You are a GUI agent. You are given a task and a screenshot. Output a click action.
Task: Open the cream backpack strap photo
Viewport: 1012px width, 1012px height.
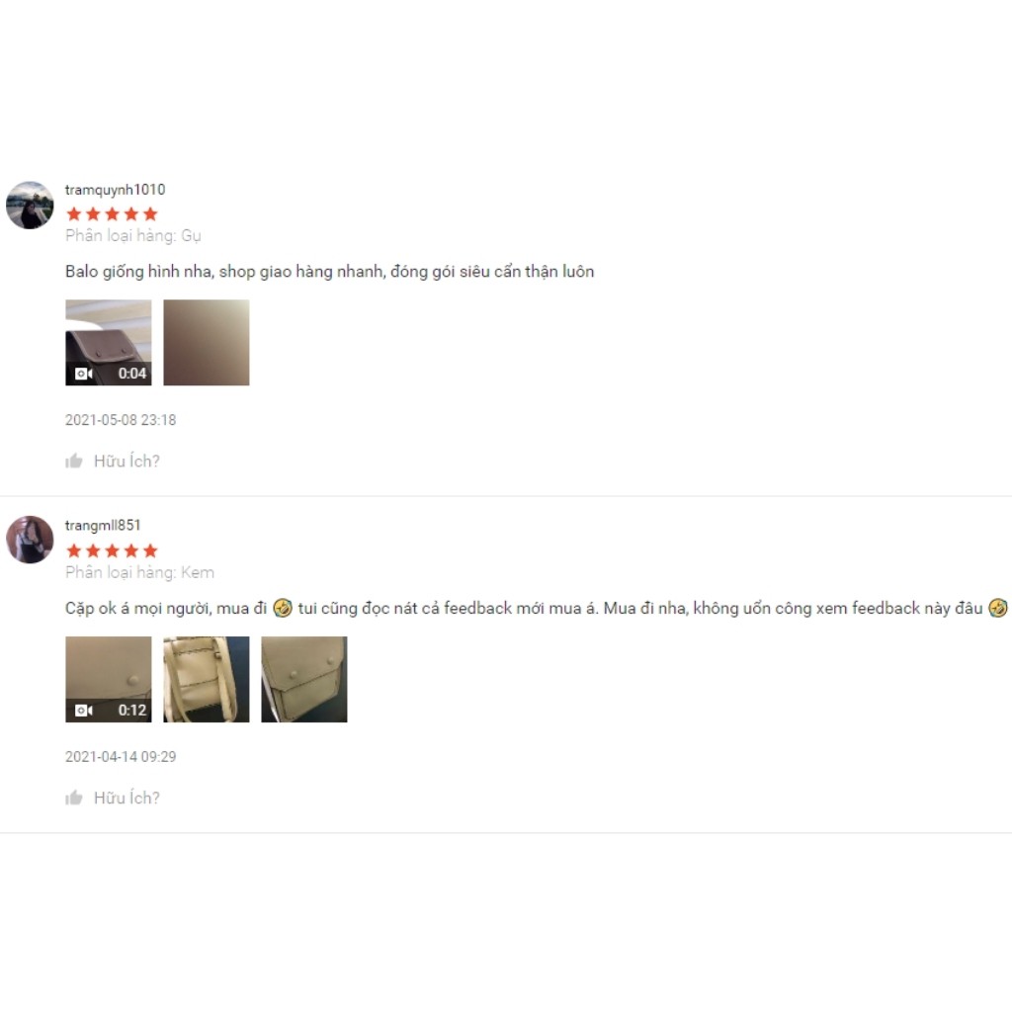click(207, 680)
